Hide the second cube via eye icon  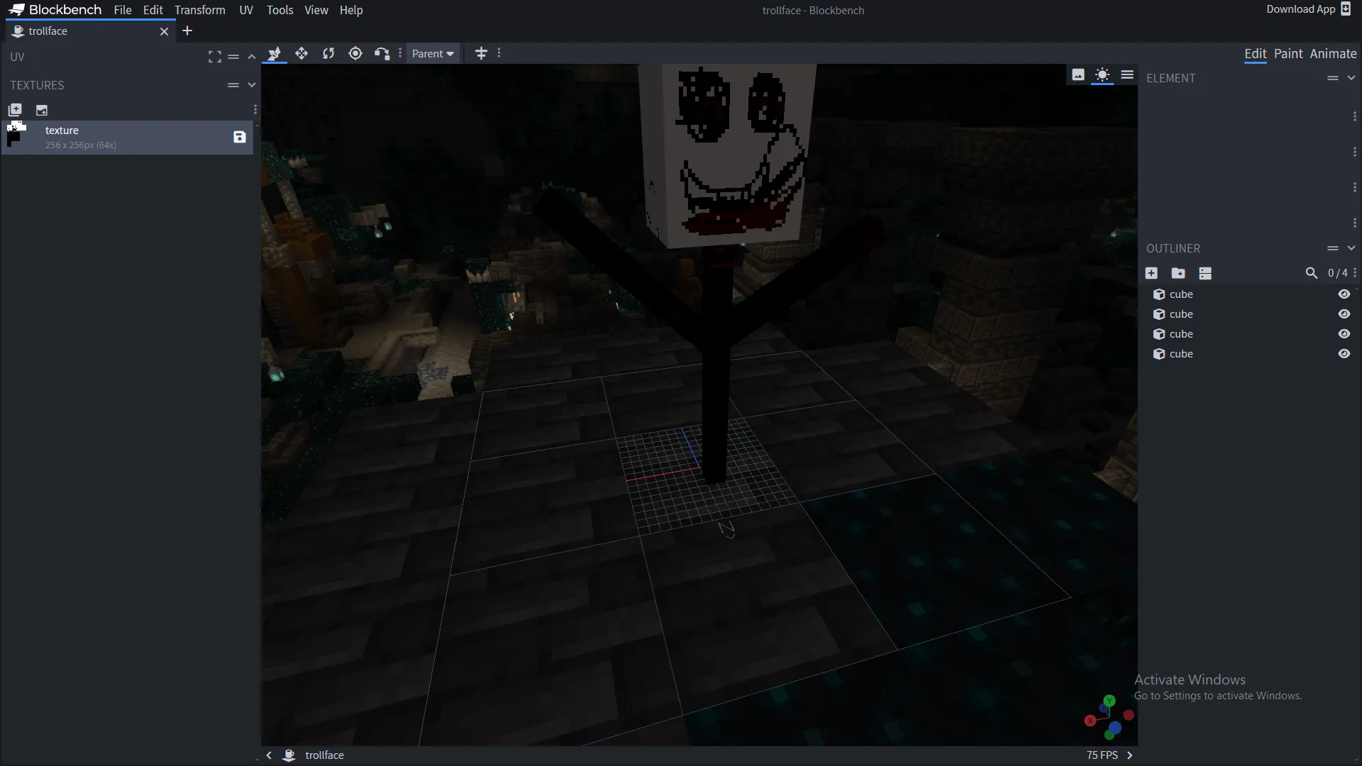click(x=1344, y=314)
